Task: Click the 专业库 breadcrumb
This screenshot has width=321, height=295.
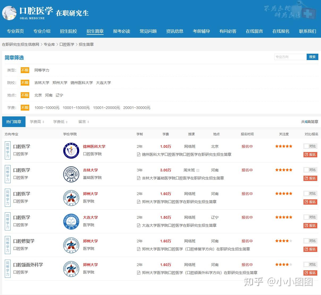Action: click(49, 44)
